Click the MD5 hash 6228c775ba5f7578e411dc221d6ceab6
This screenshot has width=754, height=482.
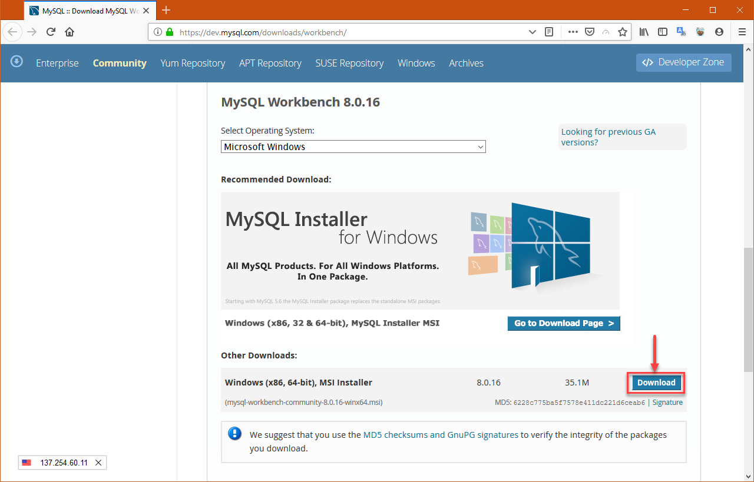click(579, 403)
